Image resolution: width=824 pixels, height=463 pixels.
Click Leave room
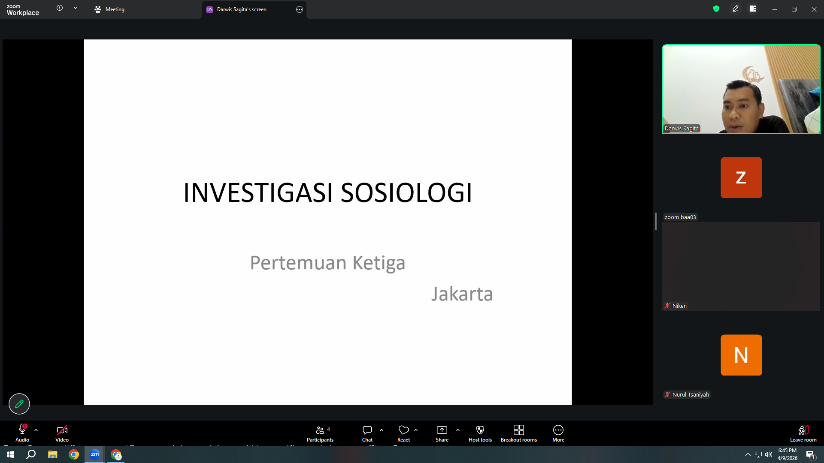coord(803,433)
